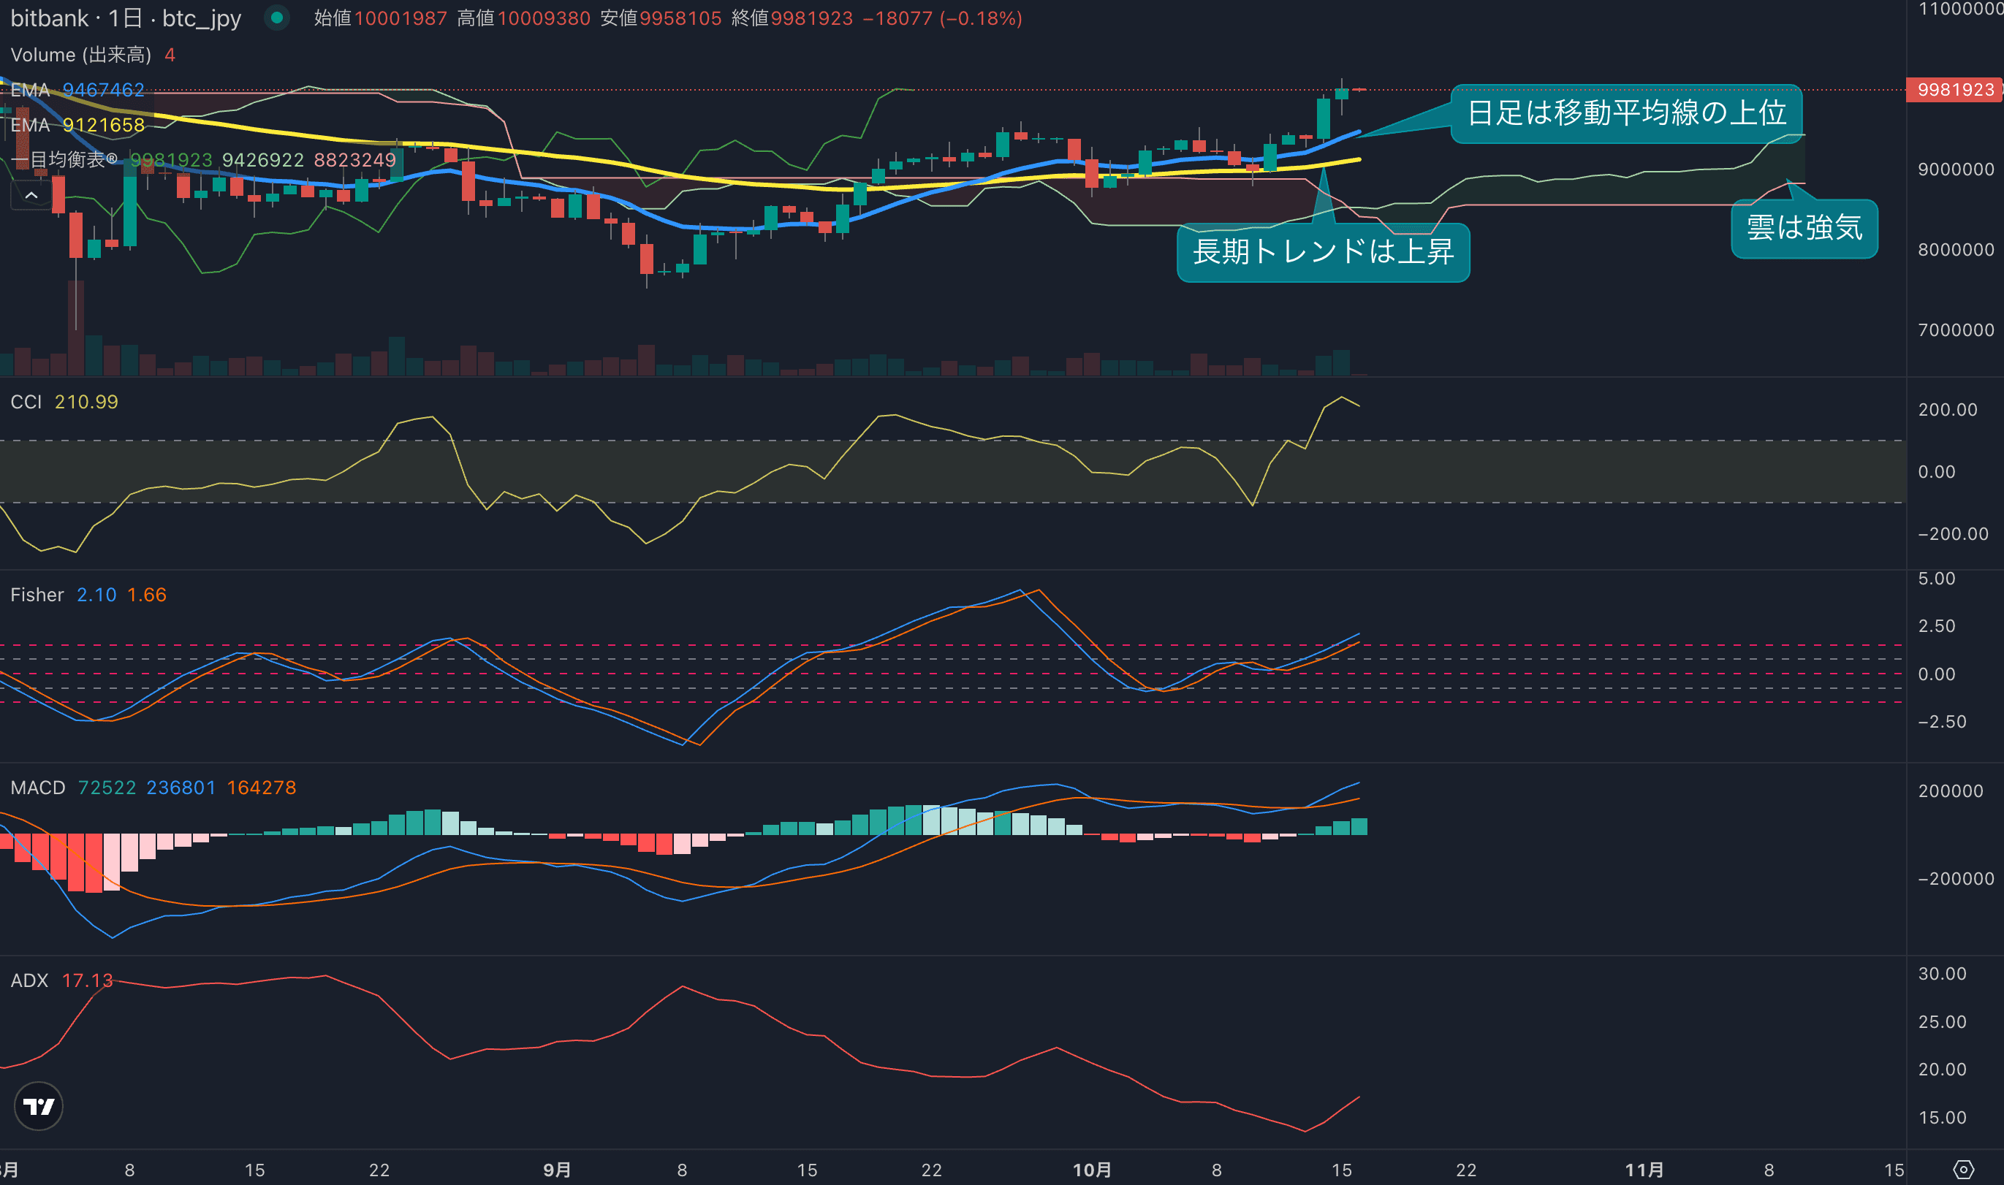Click the red 9981923 price label

(1954, 89)
